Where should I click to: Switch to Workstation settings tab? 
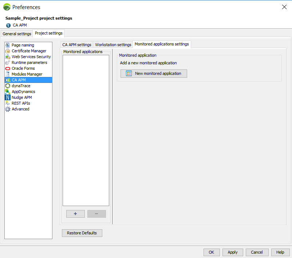113,45
